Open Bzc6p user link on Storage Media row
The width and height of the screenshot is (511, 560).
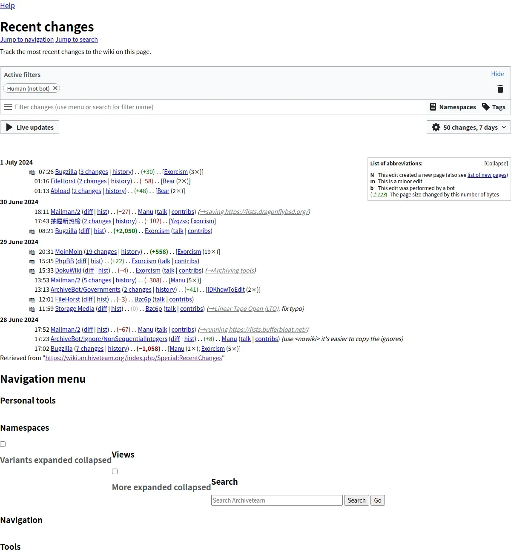(154, 309)
